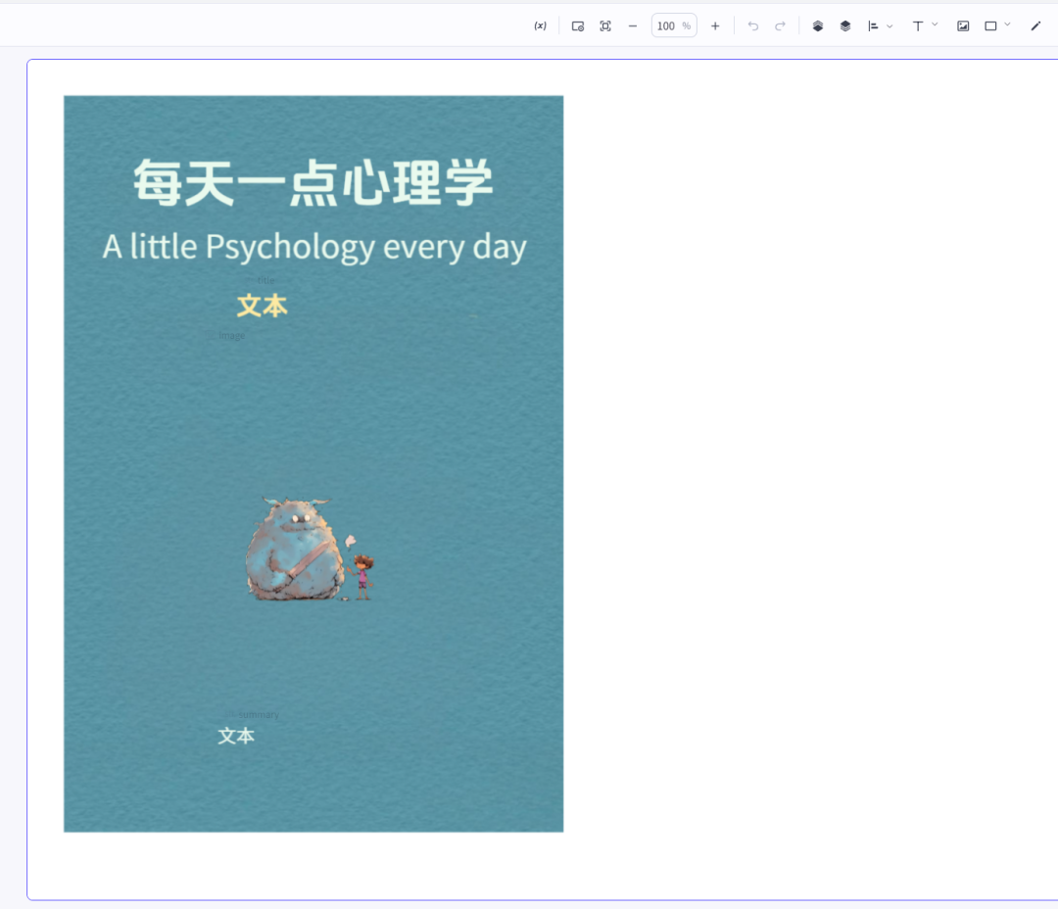Select the white 文本 summary placeholder
The height and width of the screenshot is (909, 1058).
pyautogui.click(x=236, y=736)
